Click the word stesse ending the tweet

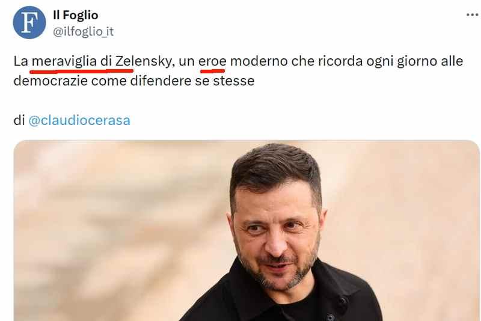point(234,81)
